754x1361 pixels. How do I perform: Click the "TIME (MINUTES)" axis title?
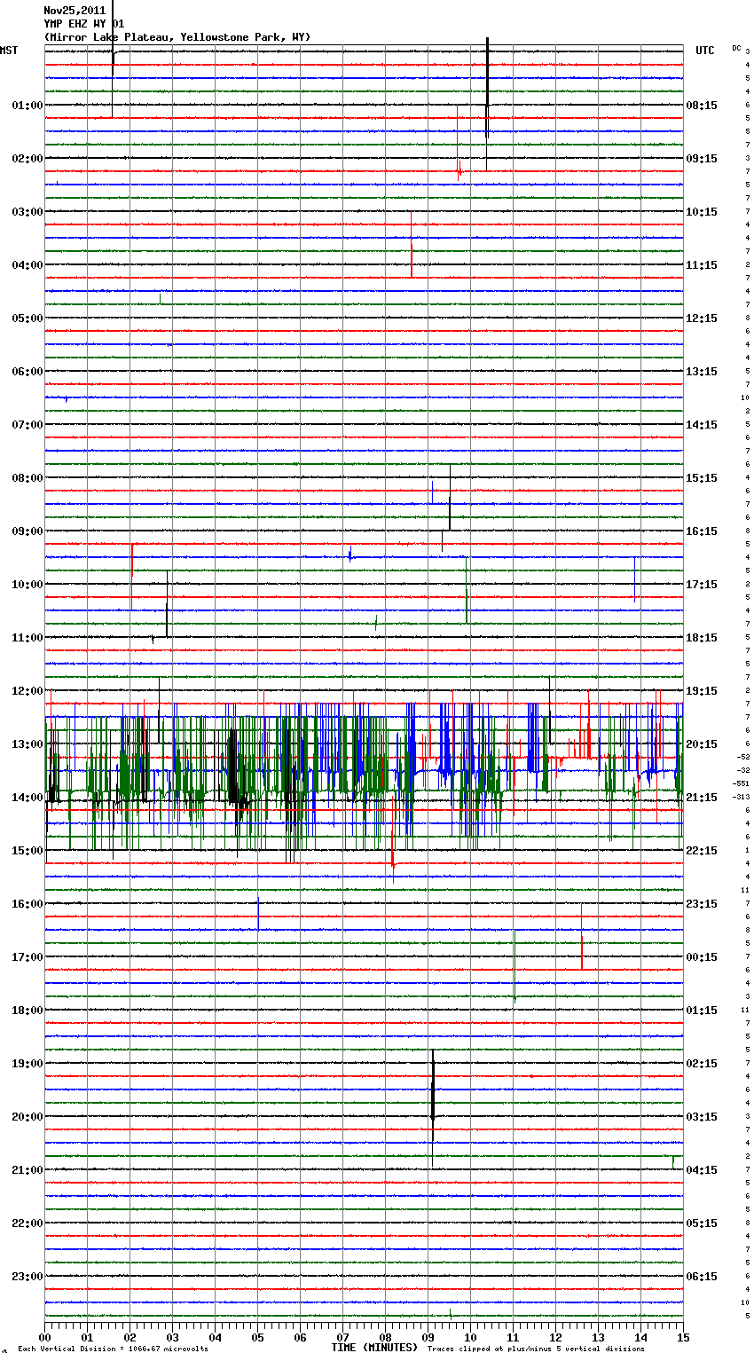tap(374, 1348)
